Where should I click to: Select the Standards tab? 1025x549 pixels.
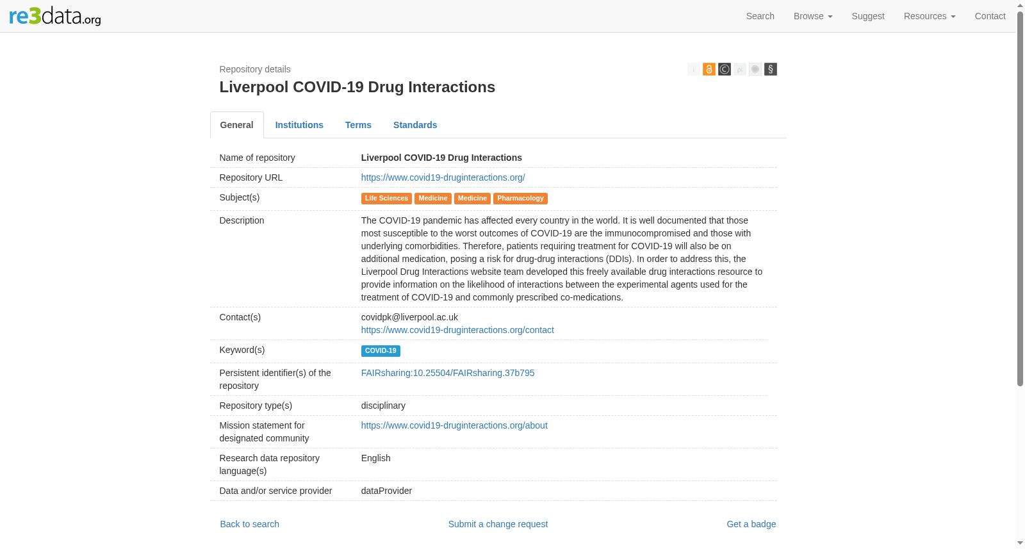[415, 125]
